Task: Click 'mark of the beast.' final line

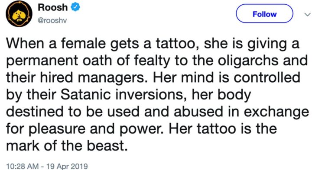Action: tap(66, 146)
